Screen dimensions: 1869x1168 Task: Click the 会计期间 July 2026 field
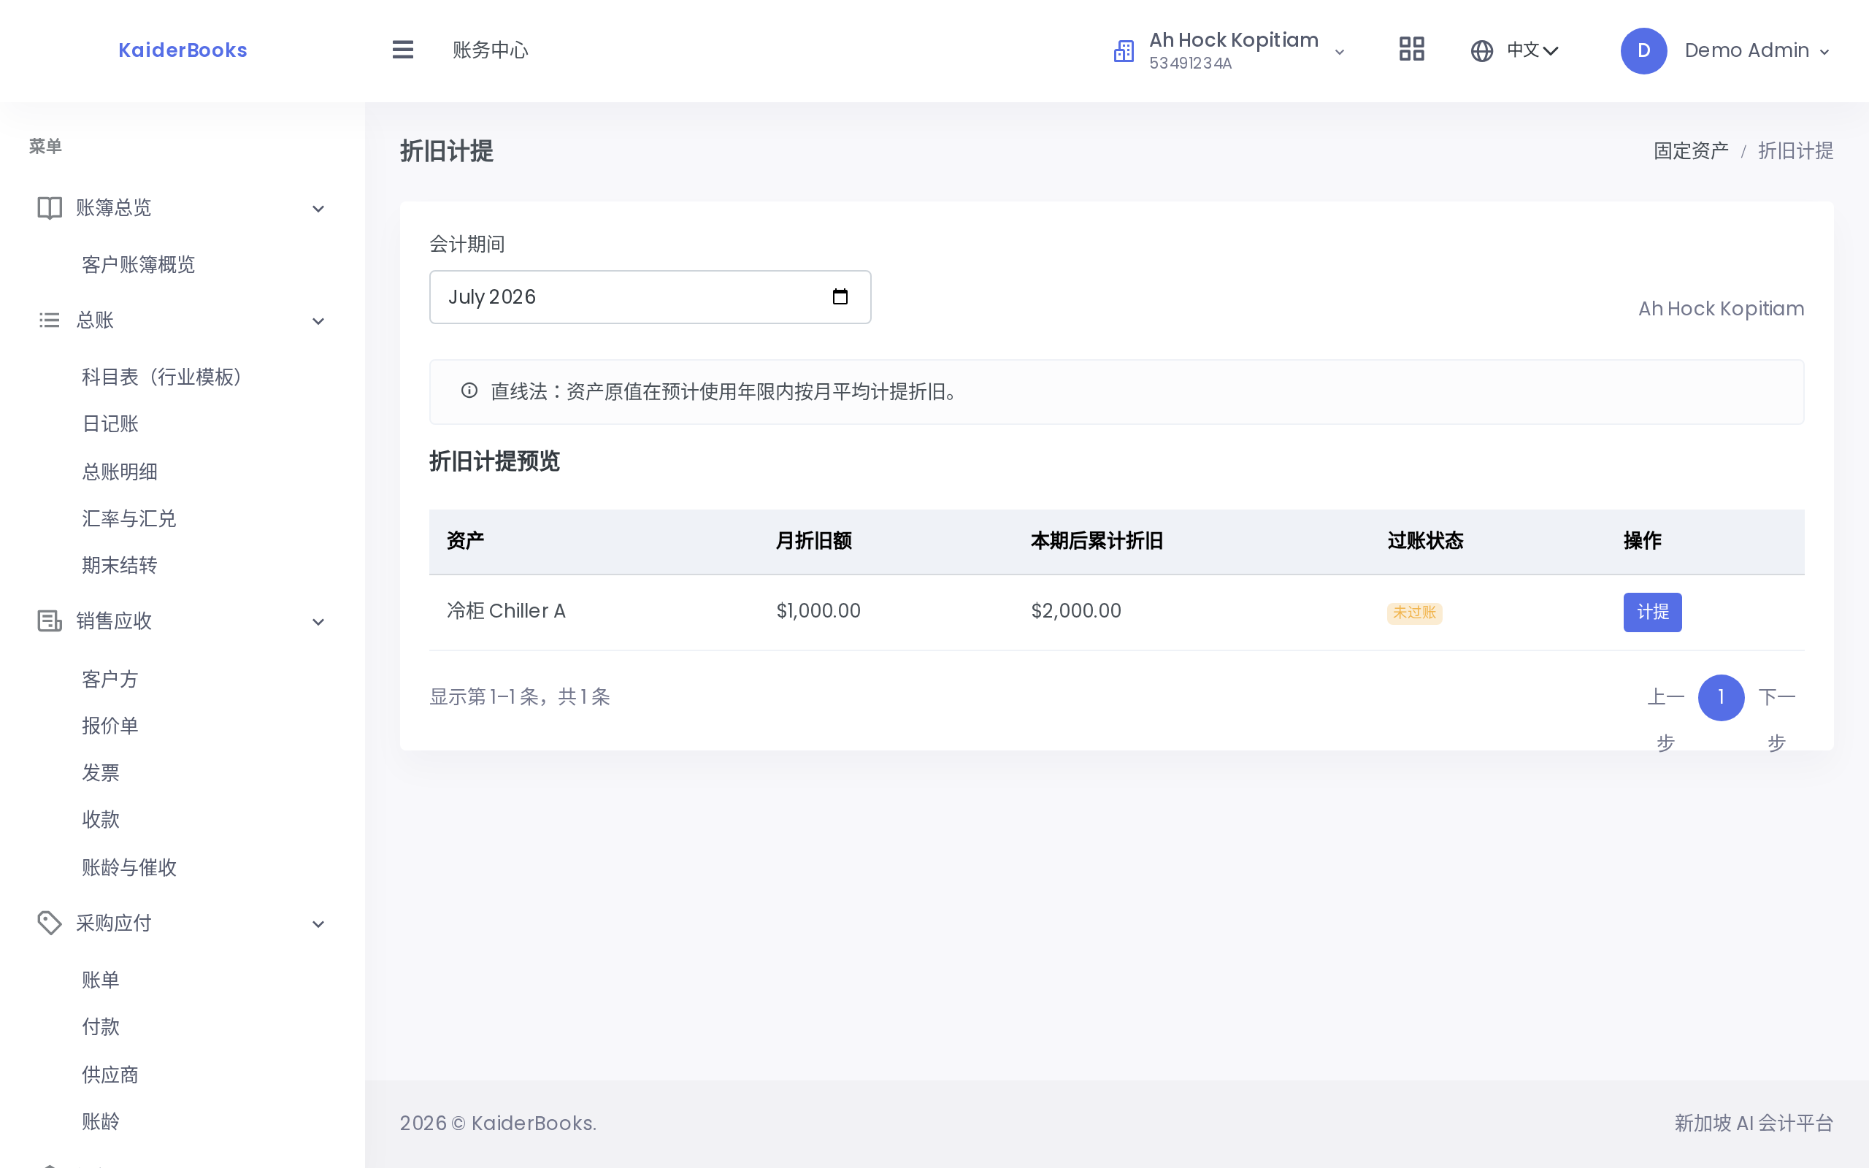pos(650,296)
